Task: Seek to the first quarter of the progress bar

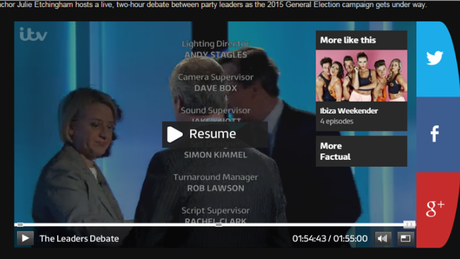Action: [x=115, y=225]
